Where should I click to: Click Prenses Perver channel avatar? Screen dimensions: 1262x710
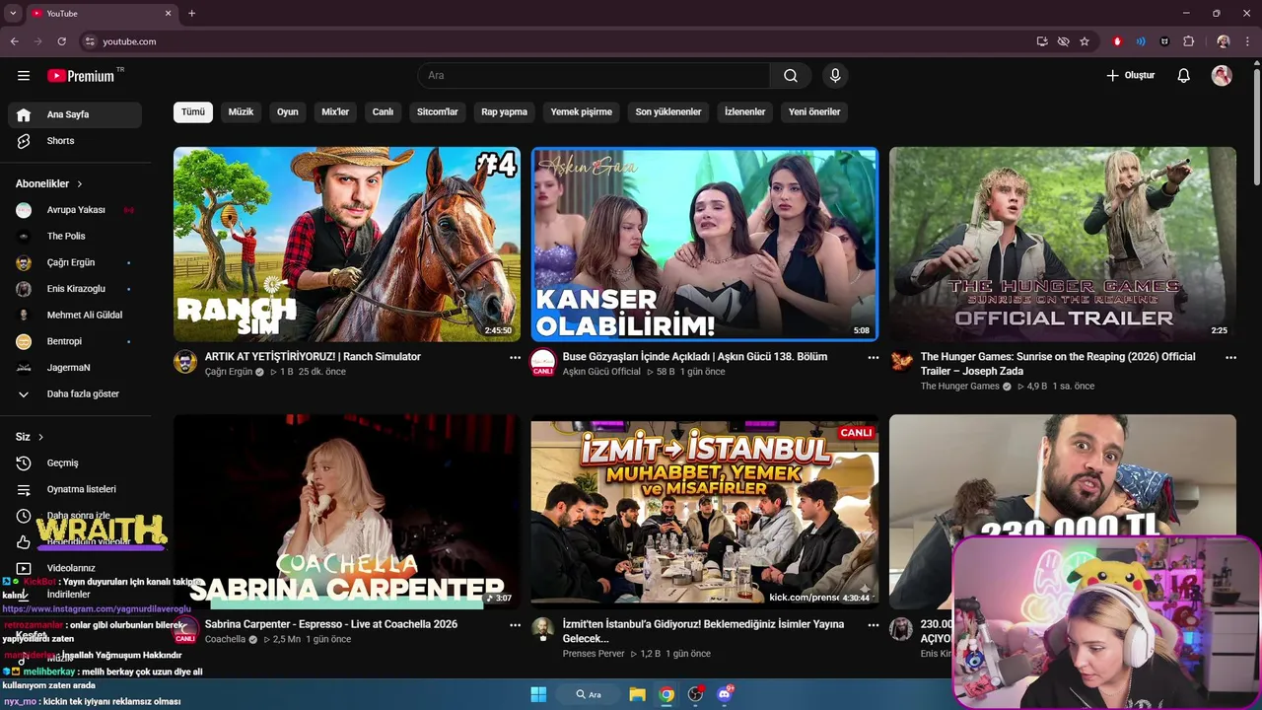click(543, 629)
